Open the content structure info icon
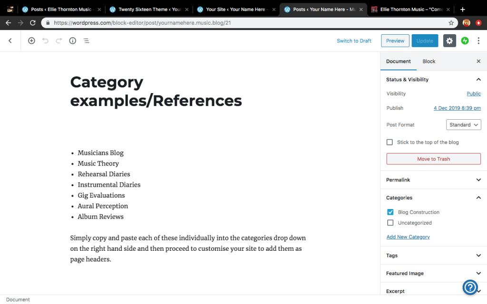 (73, 41)
